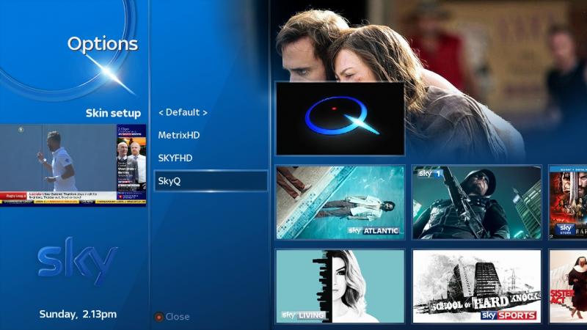Click the Close label at the bottom
The width and height of the screenshot is (587, 330).
point(178,317)
